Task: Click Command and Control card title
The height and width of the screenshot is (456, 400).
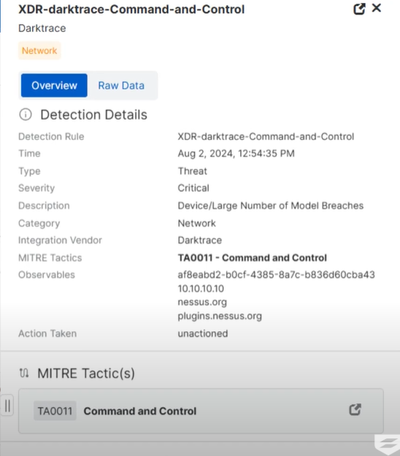Action: point(140,411)
